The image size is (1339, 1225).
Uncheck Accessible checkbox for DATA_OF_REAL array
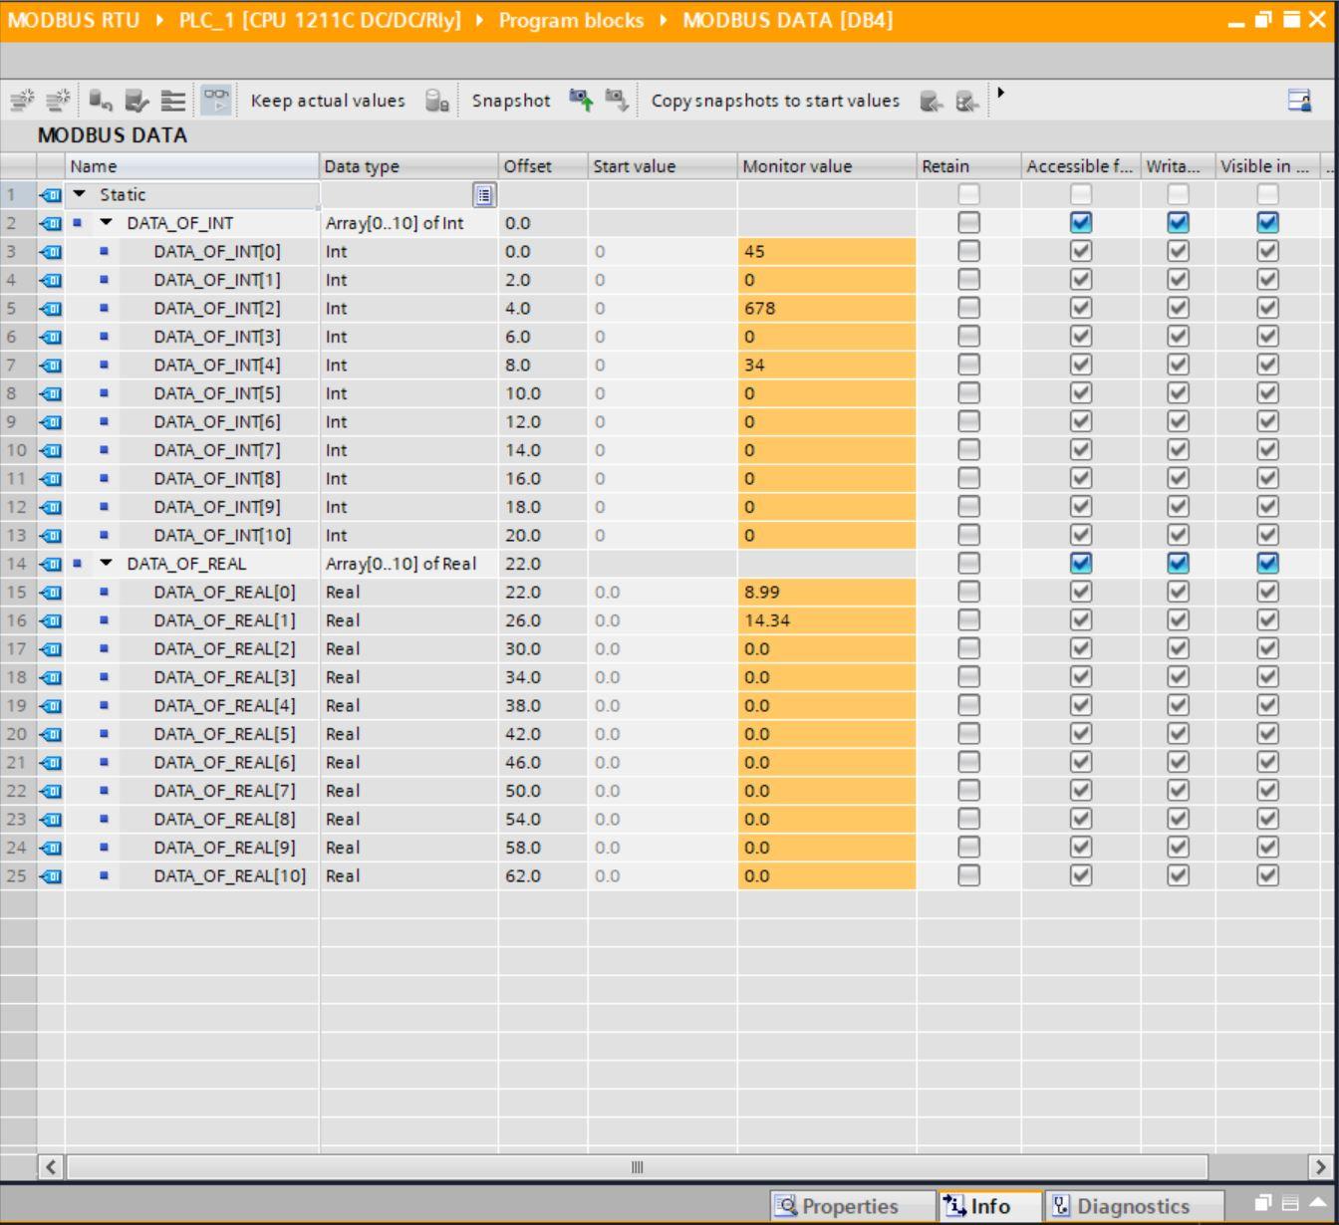click(x=1080, y=564)
